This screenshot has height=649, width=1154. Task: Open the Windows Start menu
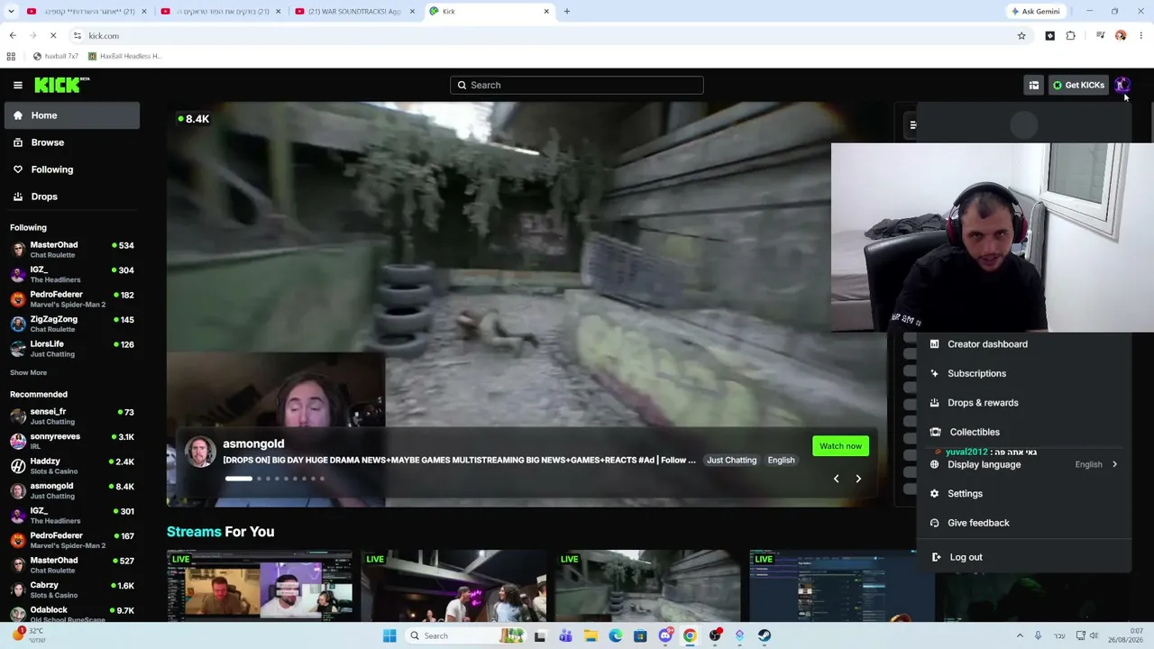coord(389,635)
